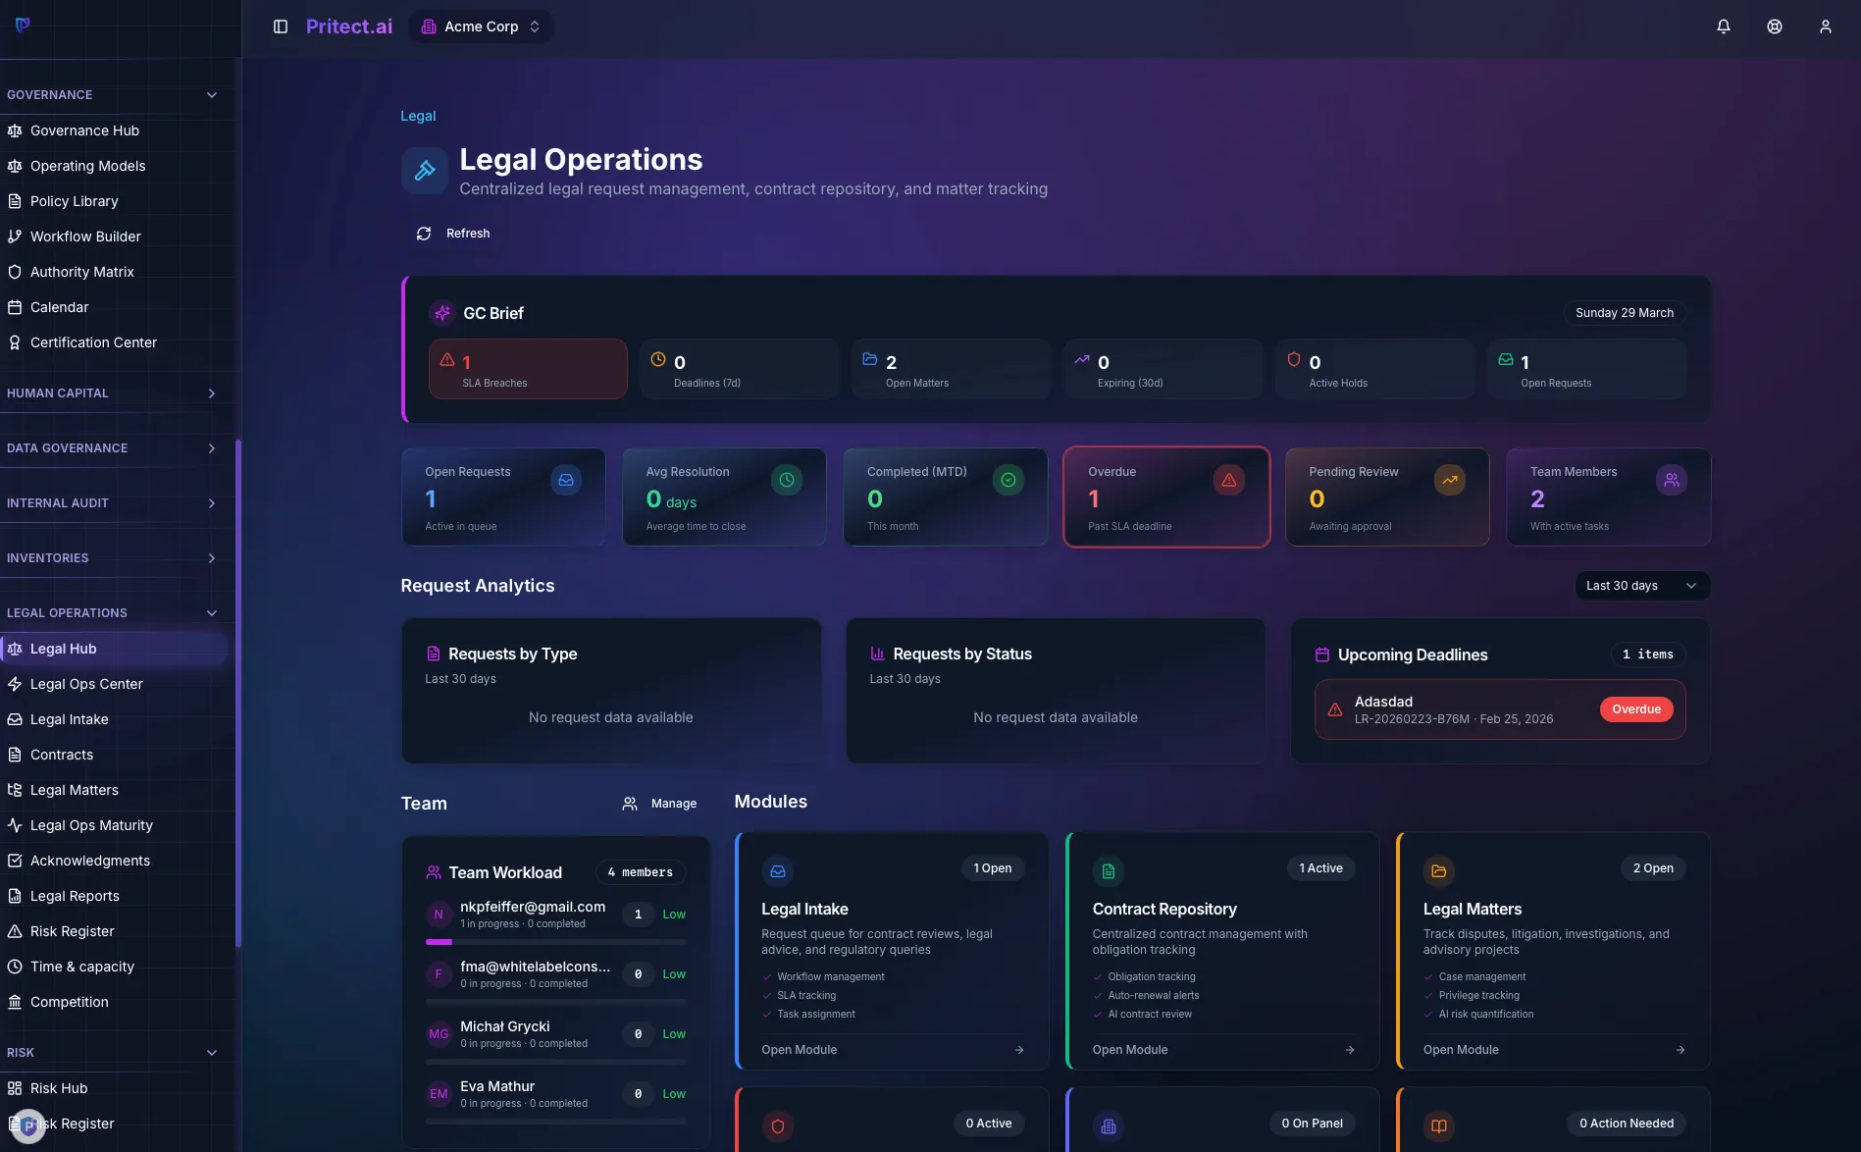Click the Open Matters brief tile
This screenshot has width=1861, height=1152.
click(x=951, y=369)
